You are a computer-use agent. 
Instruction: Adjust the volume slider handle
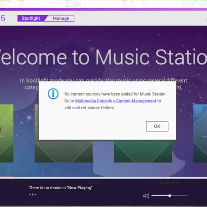click(169, 196)
